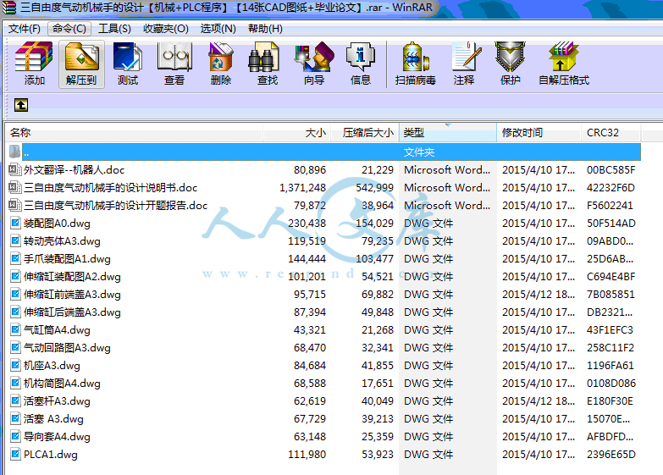663x475 pixels.
Task: Select file 气缸筒A4.dwg
Action: click(x=57, y=330)
